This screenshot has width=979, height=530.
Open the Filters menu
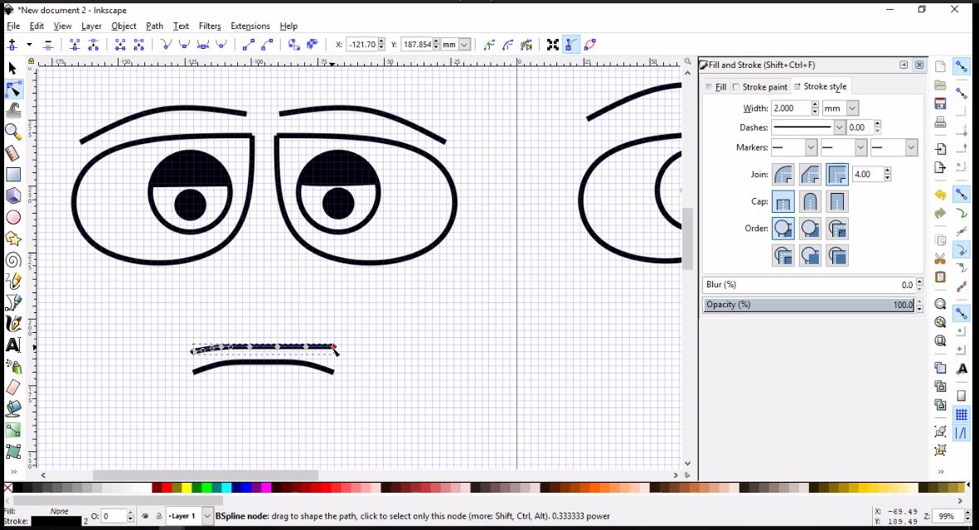click(210, 26)
